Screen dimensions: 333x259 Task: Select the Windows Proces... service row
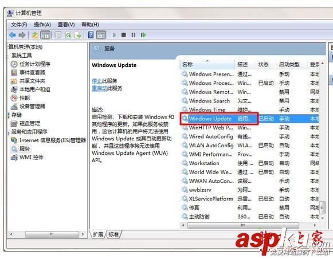(250, 83)
